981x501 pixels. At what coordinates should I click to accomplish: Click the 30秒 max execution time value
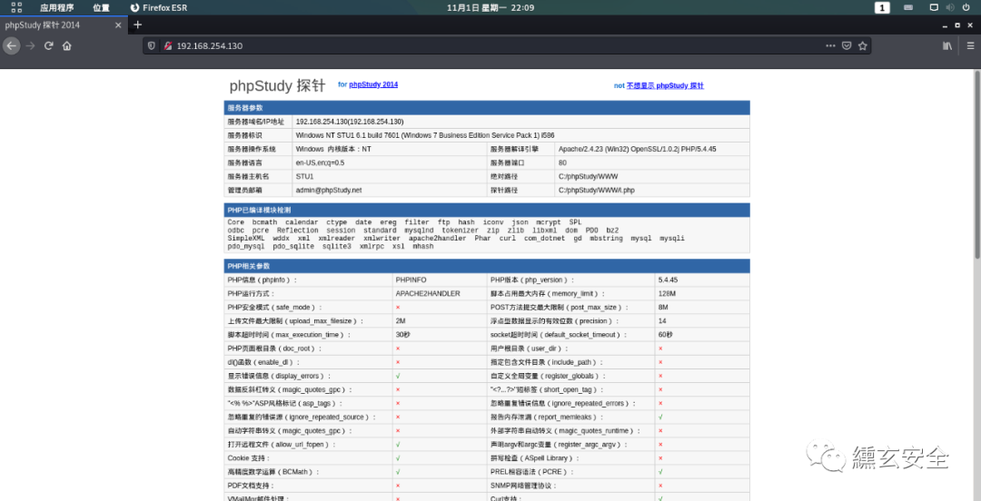pyautogui.click(x=402, y=335)
